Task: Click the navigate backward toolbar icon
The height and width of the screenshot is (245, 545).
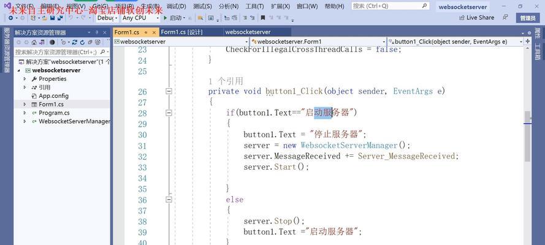Action: coord(11,18)
